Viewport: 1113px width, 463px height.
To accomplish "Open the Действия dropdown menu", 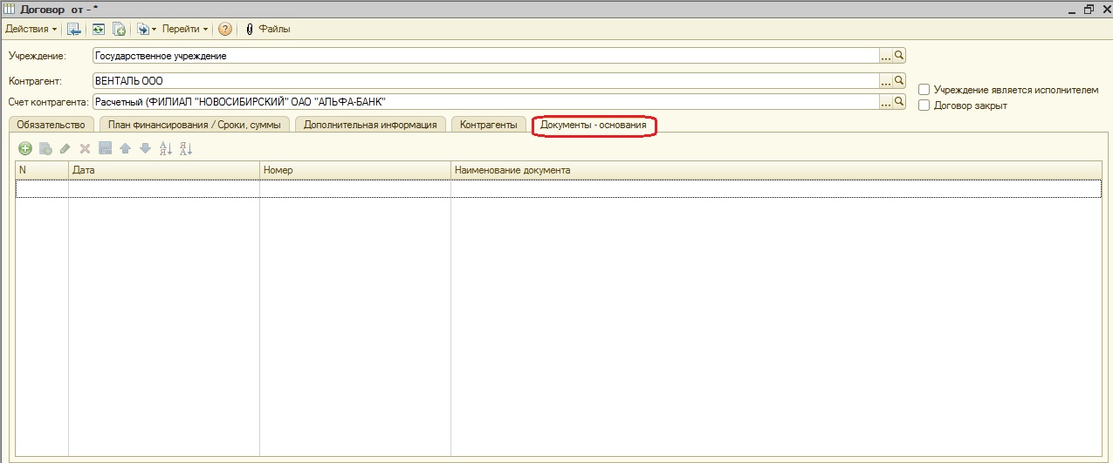I will (31, 29).
